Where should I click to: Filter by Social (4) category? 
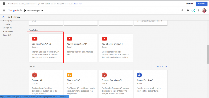pyautogui.click(x=7, y=24)
